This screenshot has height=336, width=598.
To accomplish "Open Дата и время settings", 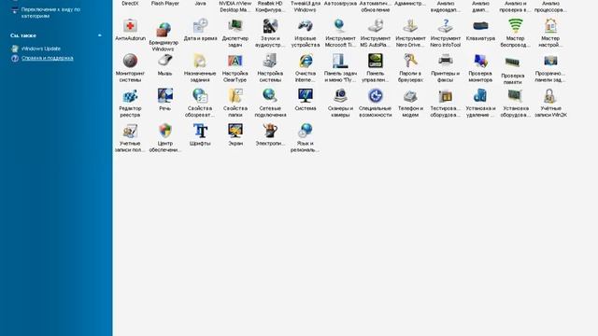I will 200,26.
